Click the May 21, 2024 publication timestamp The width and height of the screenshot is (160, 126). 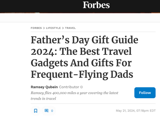point(136,111)
